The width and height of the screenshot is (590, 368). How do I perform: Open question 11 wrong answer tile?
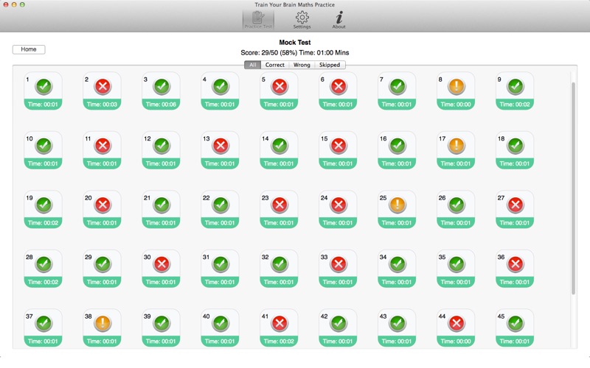point(102,150)
